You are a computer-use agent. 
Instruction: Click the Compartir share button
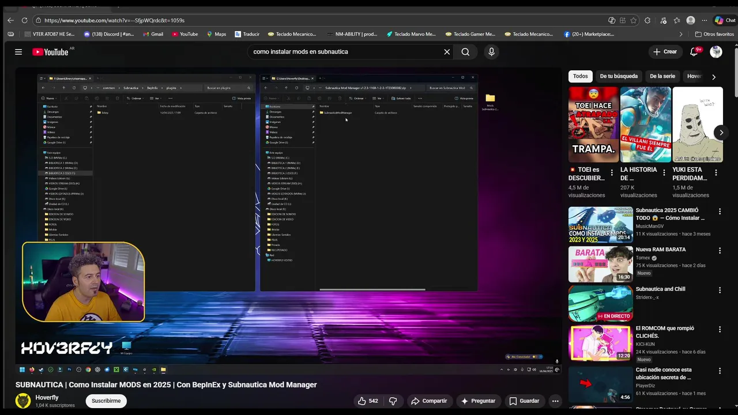(x=428, y=401)
